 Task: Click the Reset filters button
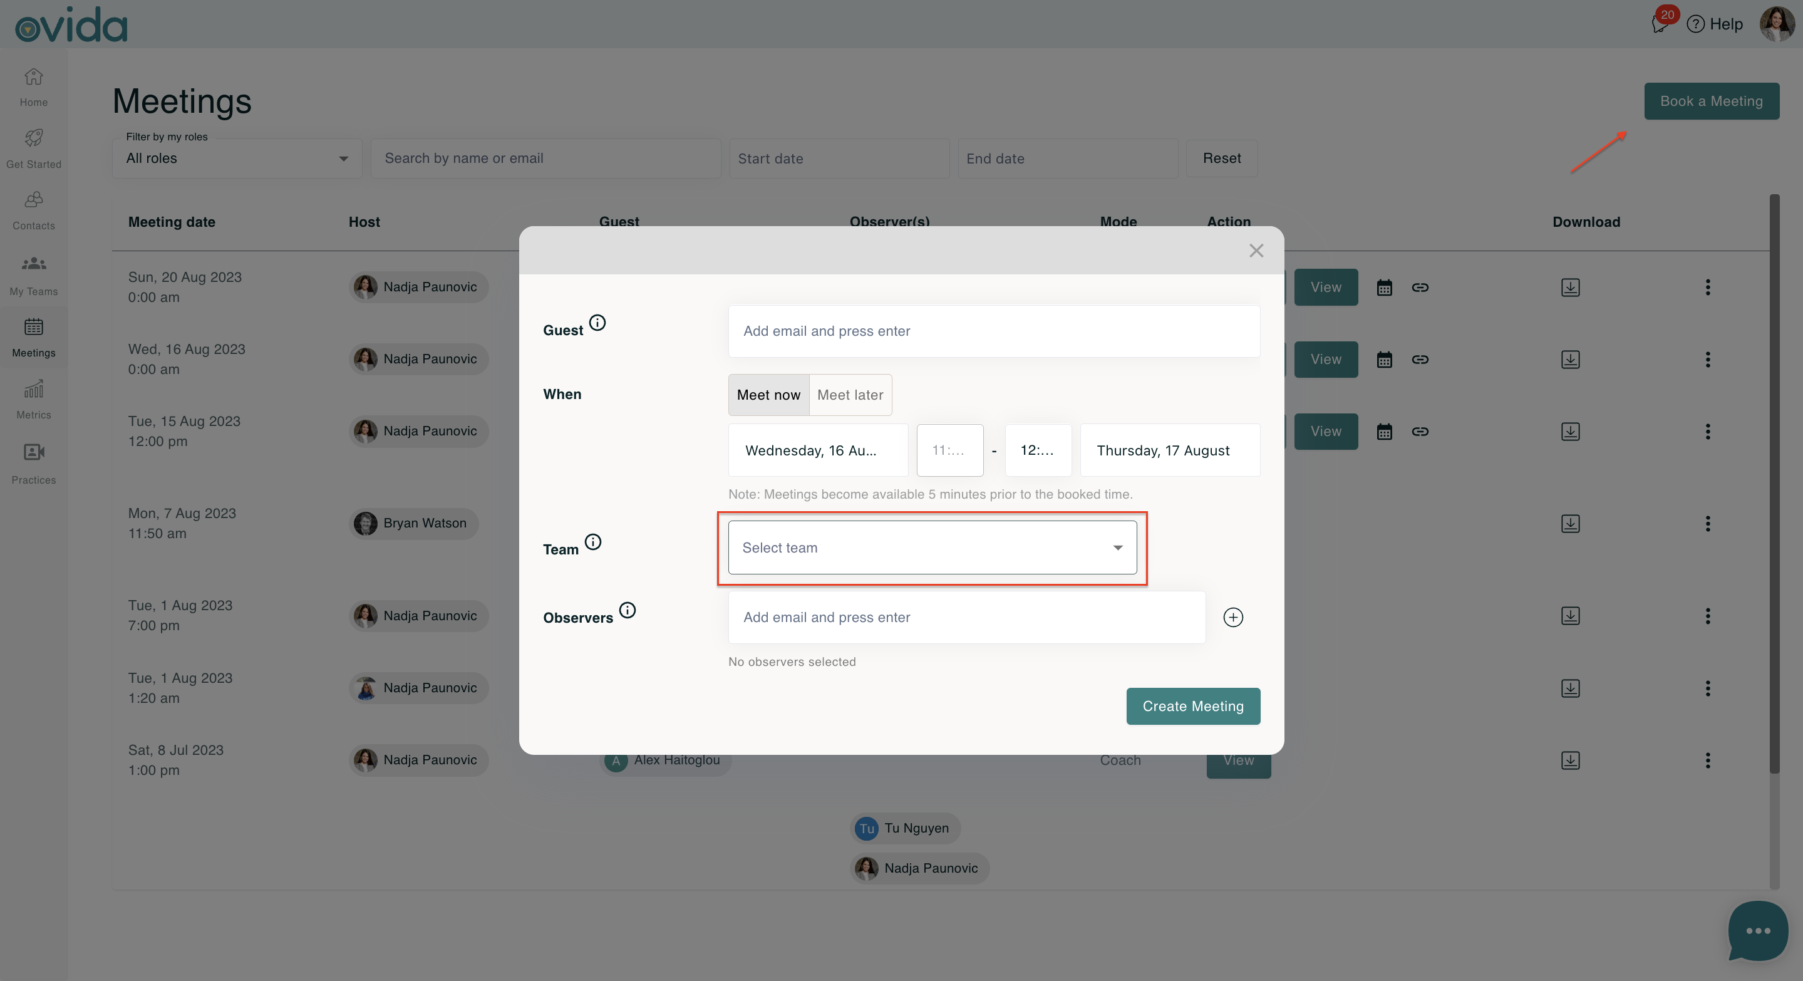point(1221,158)
